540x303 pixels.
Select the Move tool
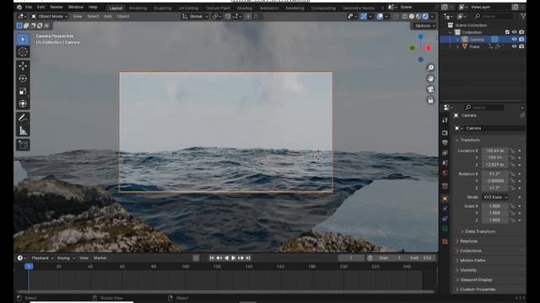pyautogui.click(x=23, y=66)
